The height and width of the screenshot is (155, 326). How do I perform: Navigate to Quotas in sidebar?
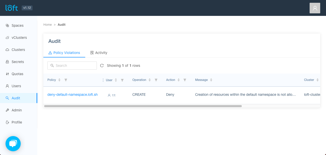(17, 74)
